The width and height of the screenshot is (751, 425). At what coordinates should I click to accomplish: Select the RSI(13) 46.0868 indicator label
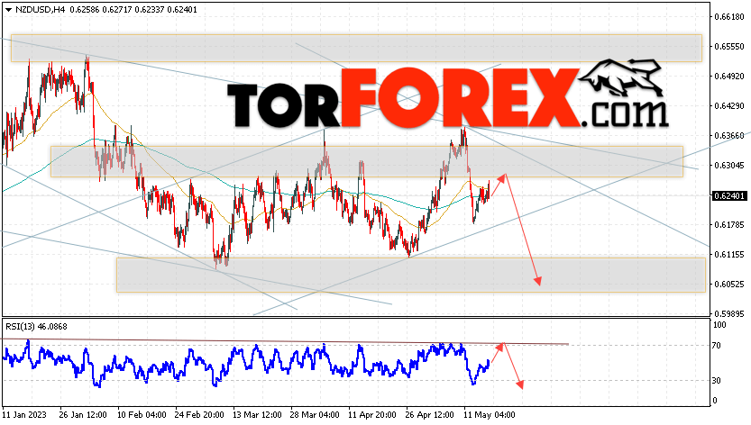point(36,327)
